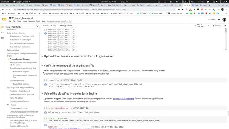
Task: Click the Colab CO logo
Action: tap(4, 19)
